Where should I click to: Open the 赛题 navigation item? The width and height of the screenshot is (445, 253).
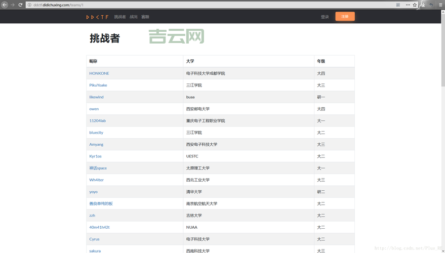coord(145,17)
